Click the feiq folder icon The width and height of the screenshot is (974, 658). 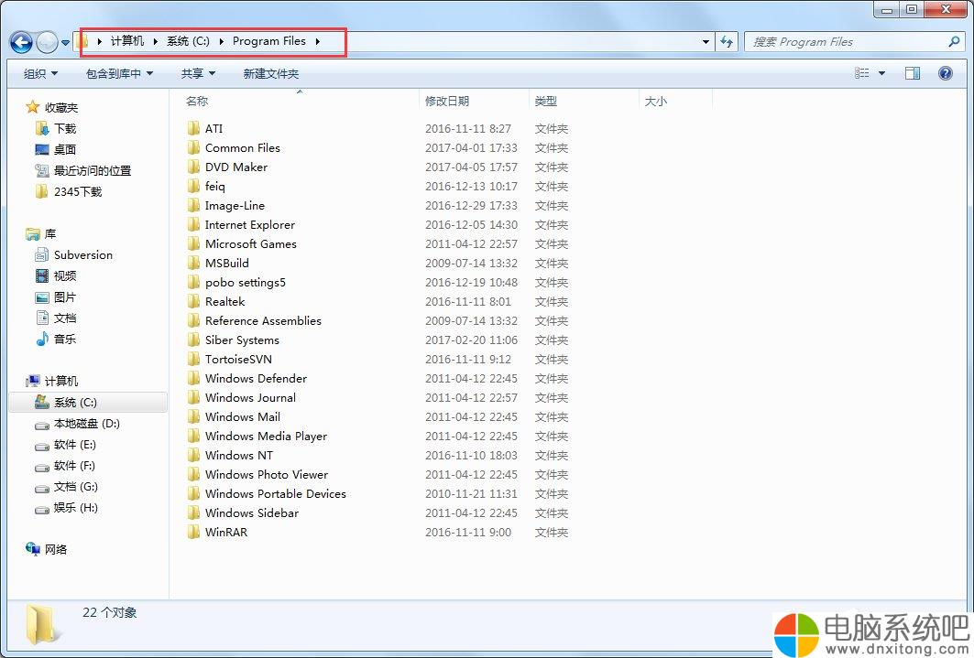click(194, 186)
